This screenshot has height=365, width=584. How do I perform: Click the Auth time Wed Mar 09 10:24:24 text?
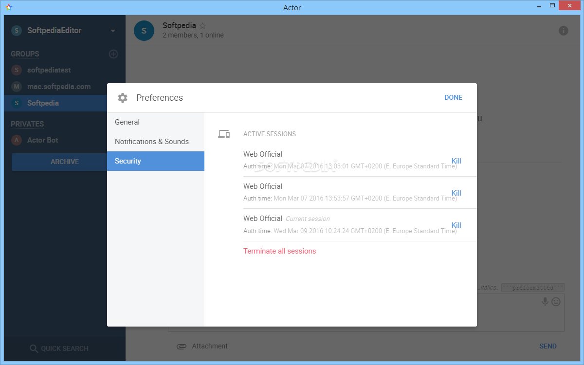[x=350, y=231]
